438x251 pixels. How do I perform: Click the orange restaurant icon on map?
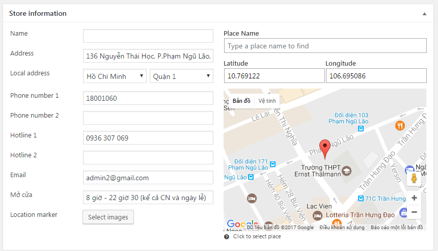[x=400, y=125]
